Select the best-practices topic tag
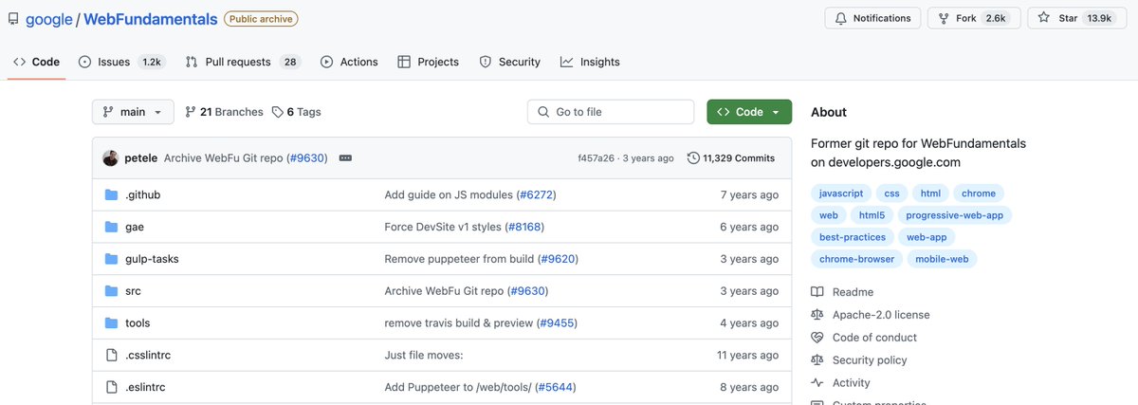Viewport: 1138px width, 405px height. tap(853, 237)
